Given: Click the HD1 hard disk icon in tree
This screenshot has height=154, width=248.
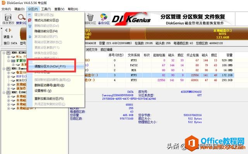Looking at the screenshot, I should [9, 68].
